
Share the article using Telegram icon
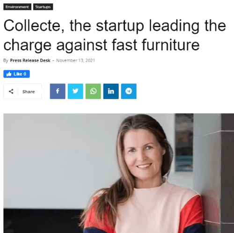pos(129,91)
